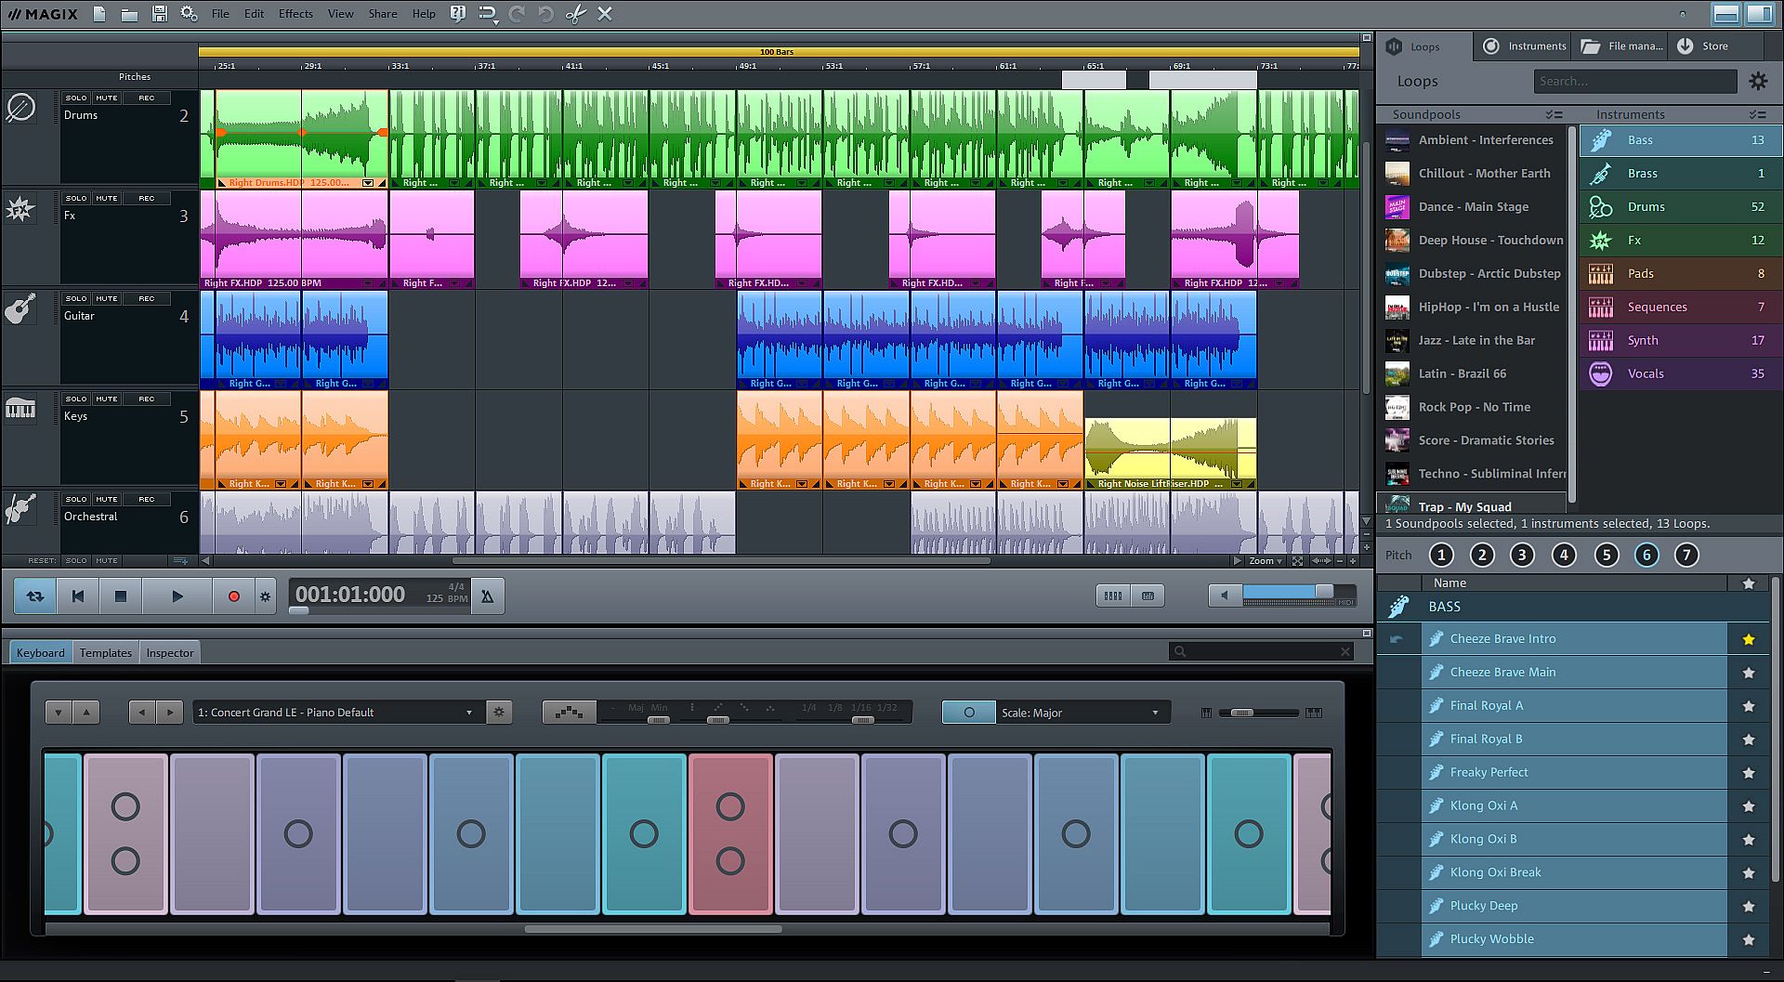Open Loops settings gear icon
The image size is (1784, 982).
(1758, 82)
